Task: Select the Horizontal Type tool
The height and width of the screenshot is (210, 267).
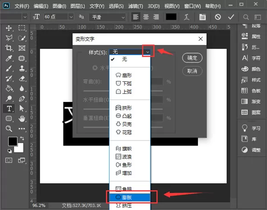Action: click(9, 109)
